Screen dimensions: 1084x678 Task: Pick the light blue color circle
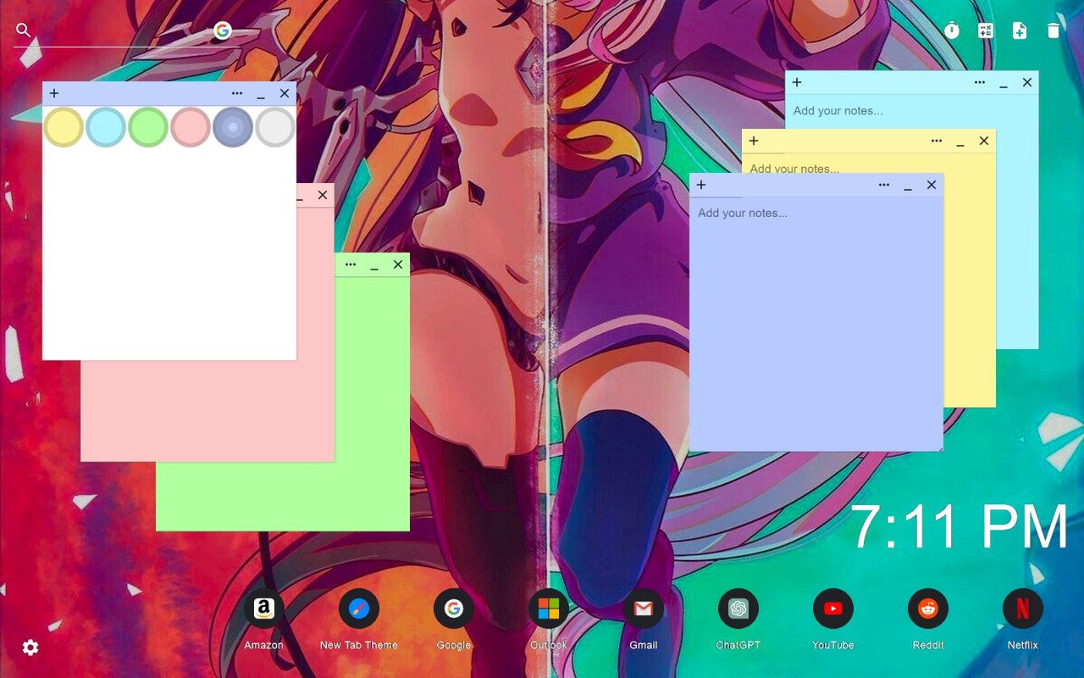pyautogui.click(x=106, y=127)
